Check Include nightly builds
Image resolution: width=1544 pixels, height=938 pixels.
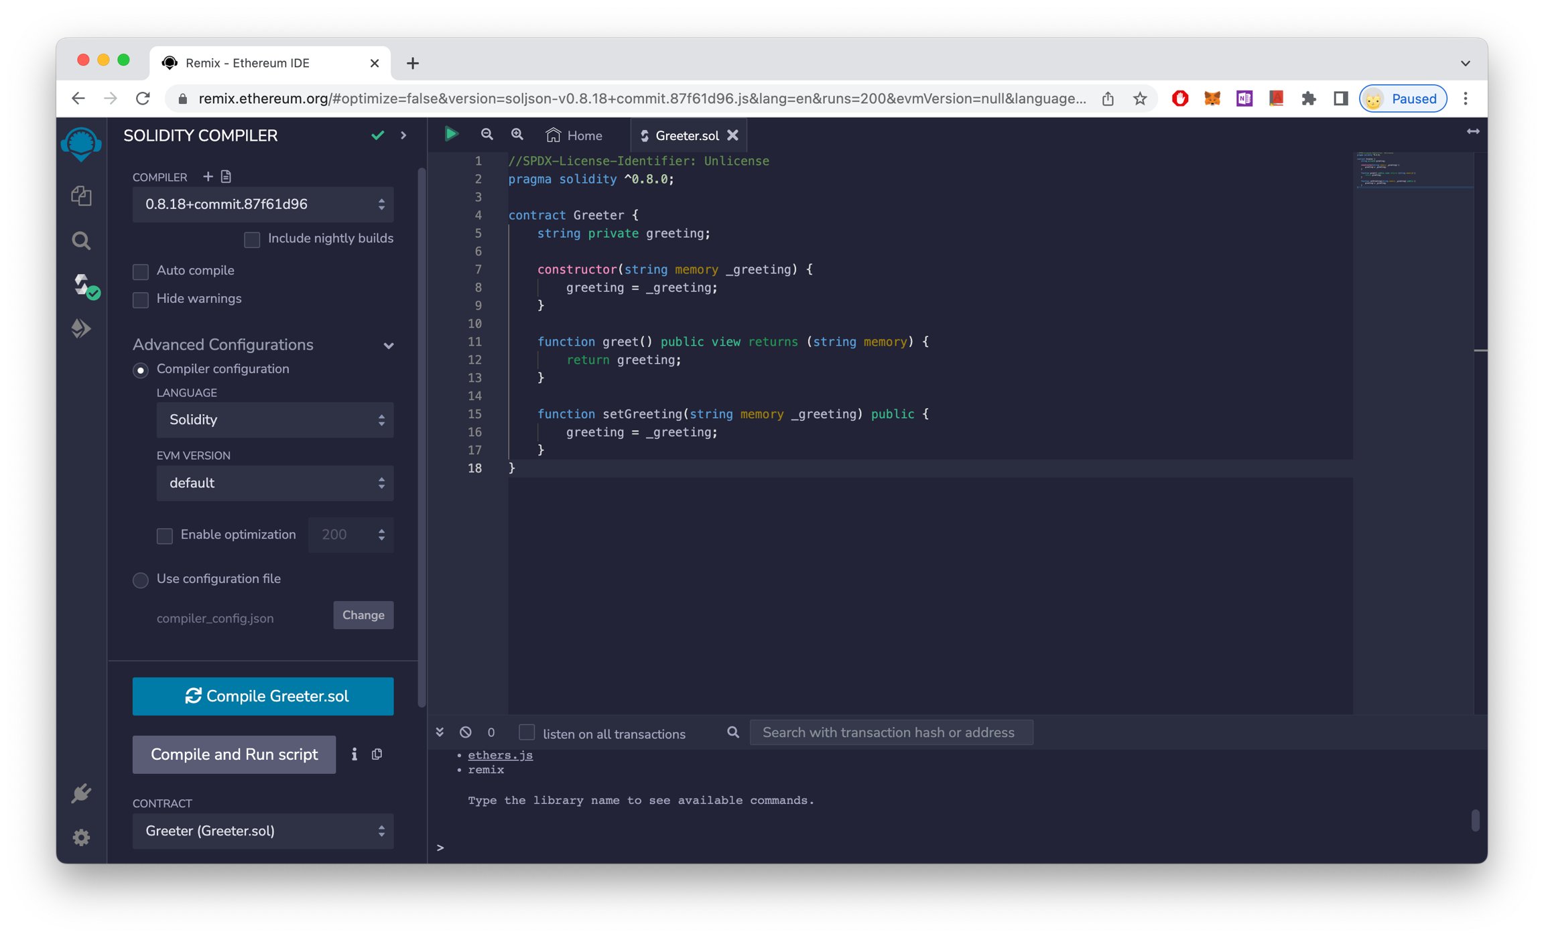point(252,239)
